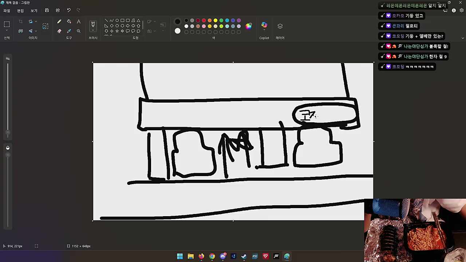This screenshot has width=466, height=262.
Task: Activate the Color picker eyedropper tool
Action: [69, 31]
